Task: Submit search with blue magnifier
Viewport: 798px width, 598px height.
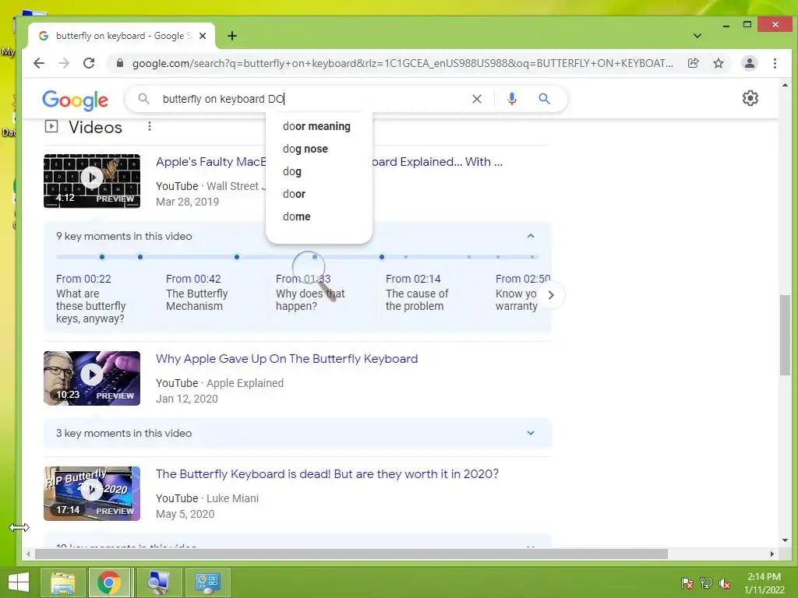Action: click(544, 99)
